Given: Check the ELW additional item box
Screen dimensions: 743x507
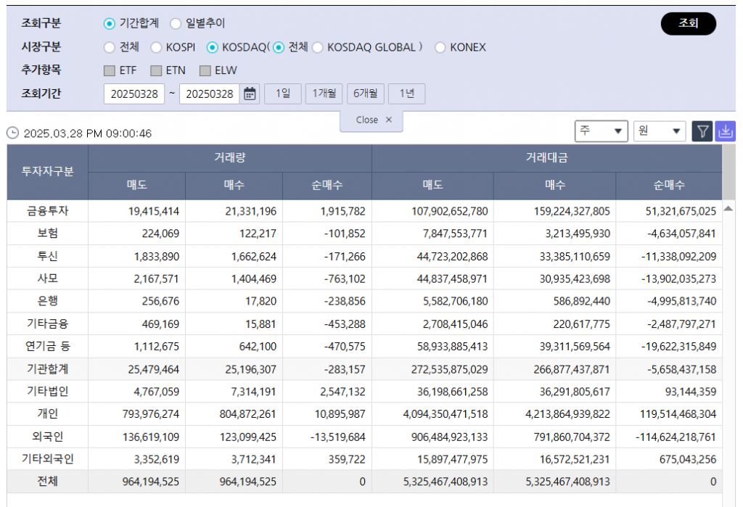Looking at the screenshot, I should click(205, 70).
